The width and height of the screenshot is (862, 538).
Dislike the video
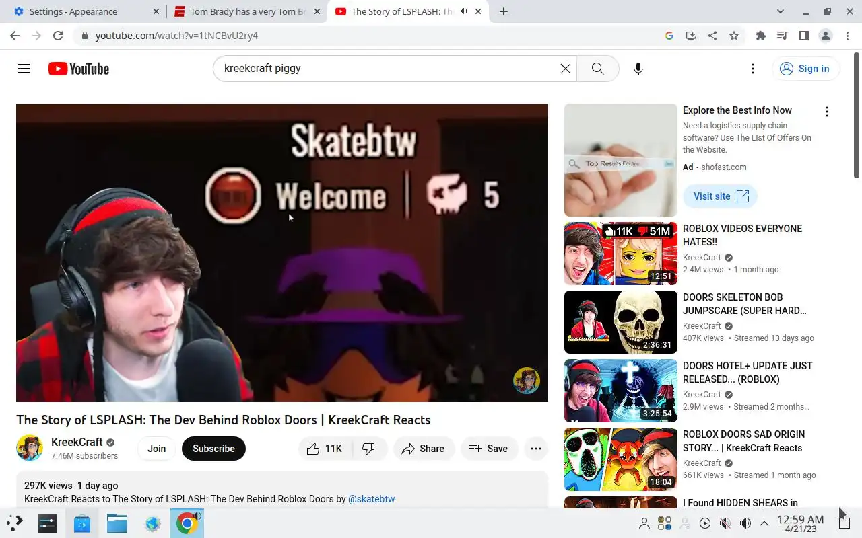pyautogui.click(x=370, y=449)
